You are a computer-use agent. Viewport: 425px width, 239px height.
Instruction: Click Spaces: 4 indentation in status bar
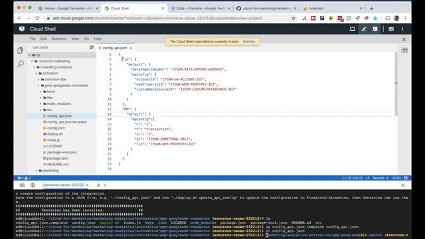click(x=381, y=178)
